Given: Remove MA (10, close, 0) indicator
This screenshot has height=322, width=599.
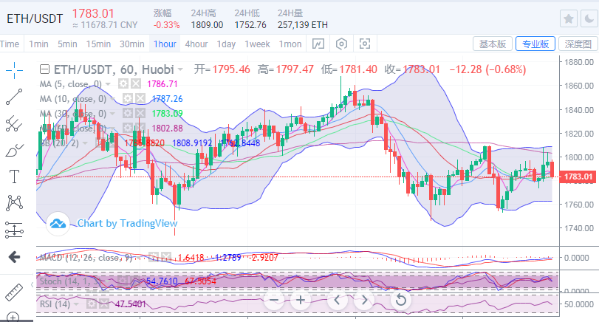Looking at the screenshot, I should pos(140,98).
